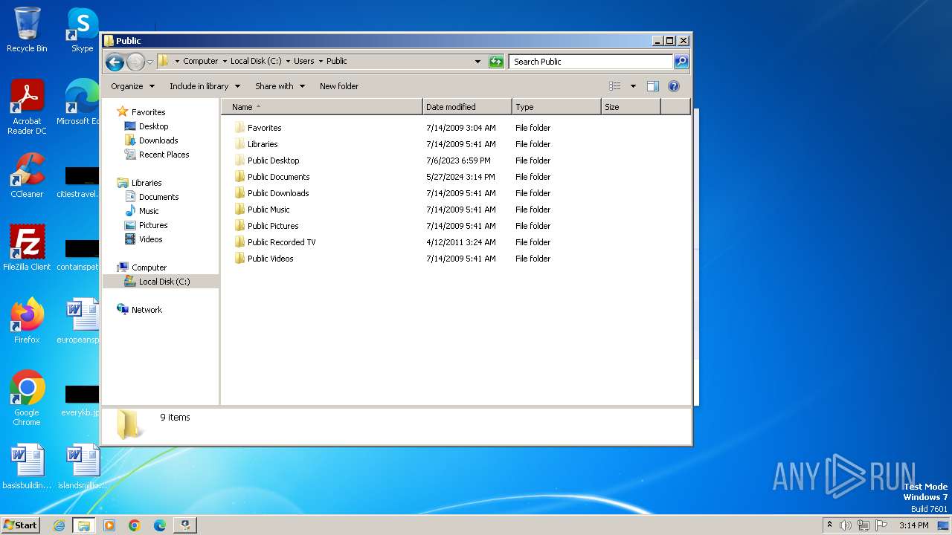
Task: Show hidden tray icons arrow
Action: pos(829,525)
